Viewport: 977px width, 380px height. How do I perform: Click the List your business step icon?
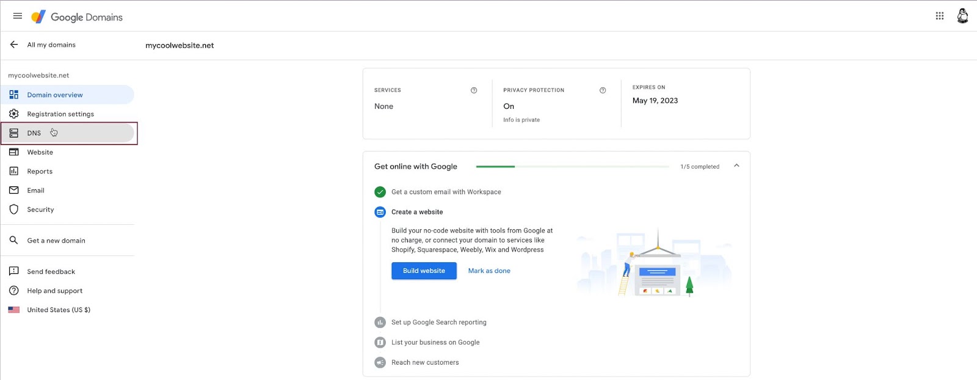tap(380, 342)
